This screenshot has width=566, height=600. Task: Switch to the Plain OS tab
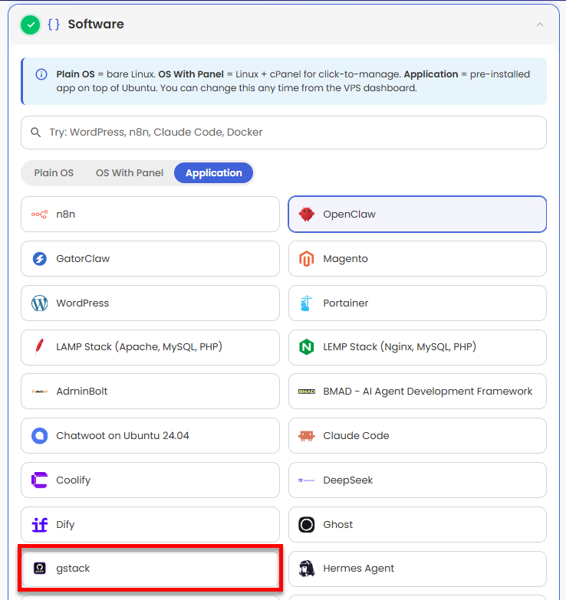(x=54, y=173)
